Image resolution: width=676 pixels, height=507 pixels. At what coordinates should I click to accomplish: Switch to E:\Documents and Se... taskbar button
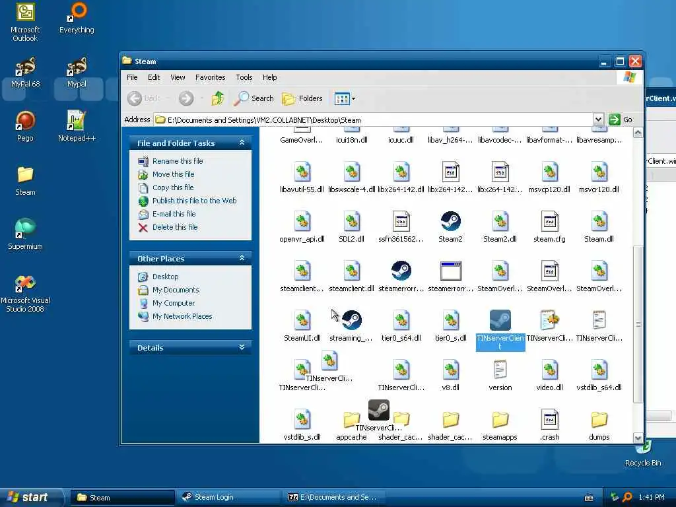(x=335, y=497)
